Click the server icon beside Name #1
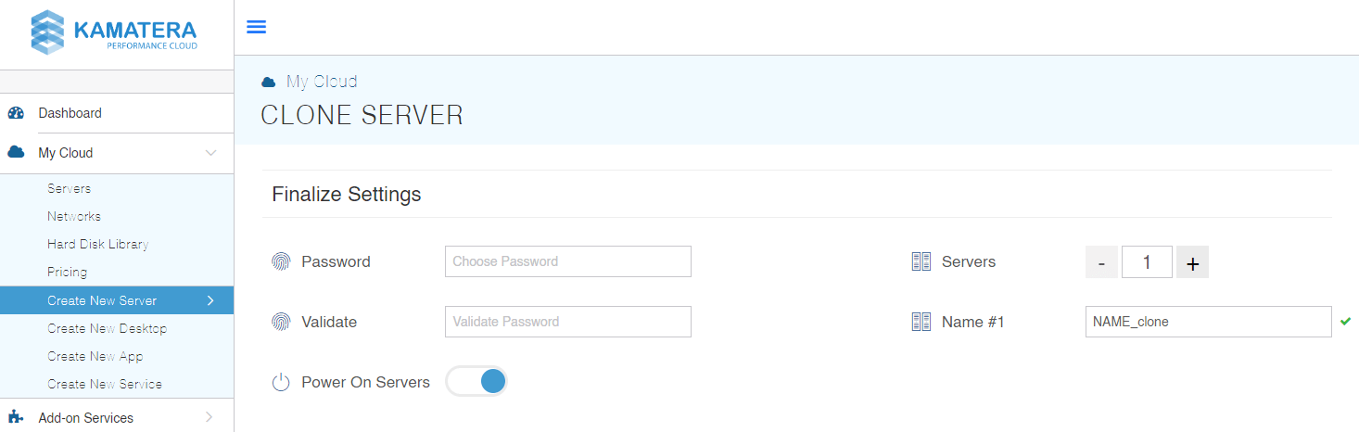This screenshot has height=432, width=1359. point(921,322)
